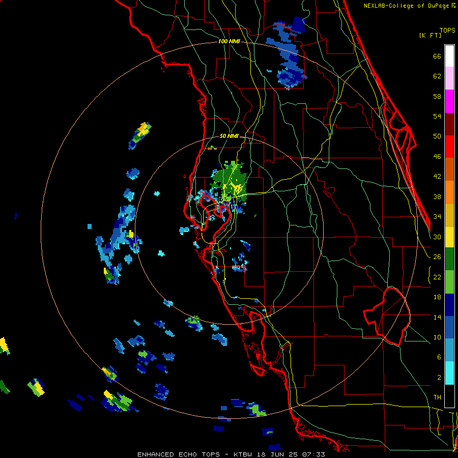Click the TH legend label
Viewport: 458px width, 458px height.
[x=437, y=397]
